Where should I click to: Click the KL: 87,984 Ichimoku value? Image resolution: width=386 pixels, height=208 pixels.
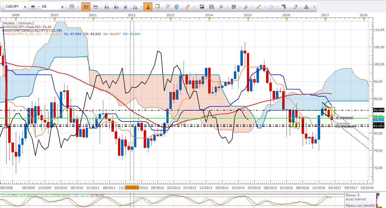[x=73, y=34]
